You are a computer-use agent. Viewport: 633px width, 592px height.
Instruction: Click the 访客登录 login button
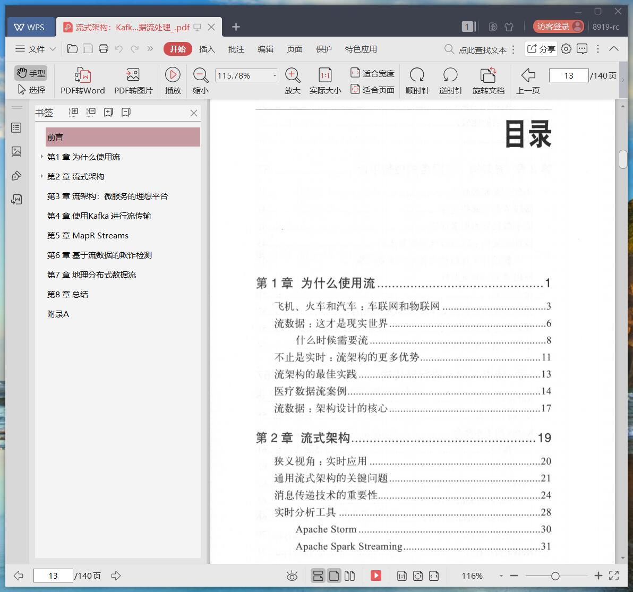pos(559,27)
